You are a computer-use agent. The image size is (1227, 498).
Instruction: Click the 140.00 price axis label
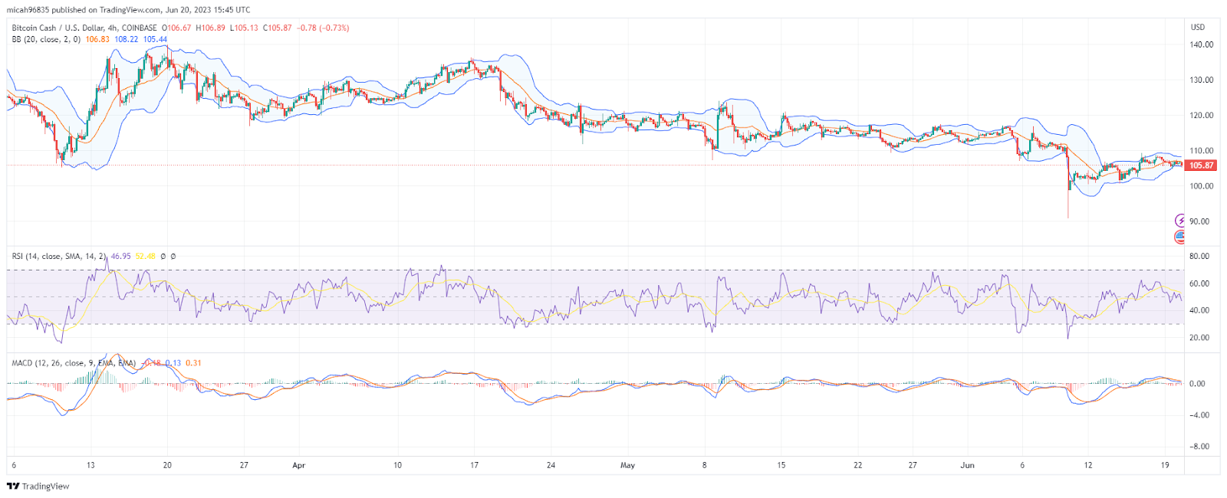tap(1201, 44)
